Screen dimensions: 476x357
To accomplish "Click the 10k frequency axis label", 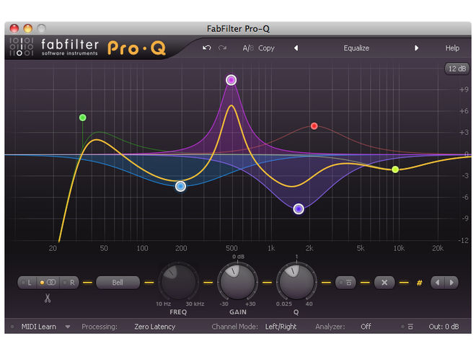I will (x=399, y=248).
